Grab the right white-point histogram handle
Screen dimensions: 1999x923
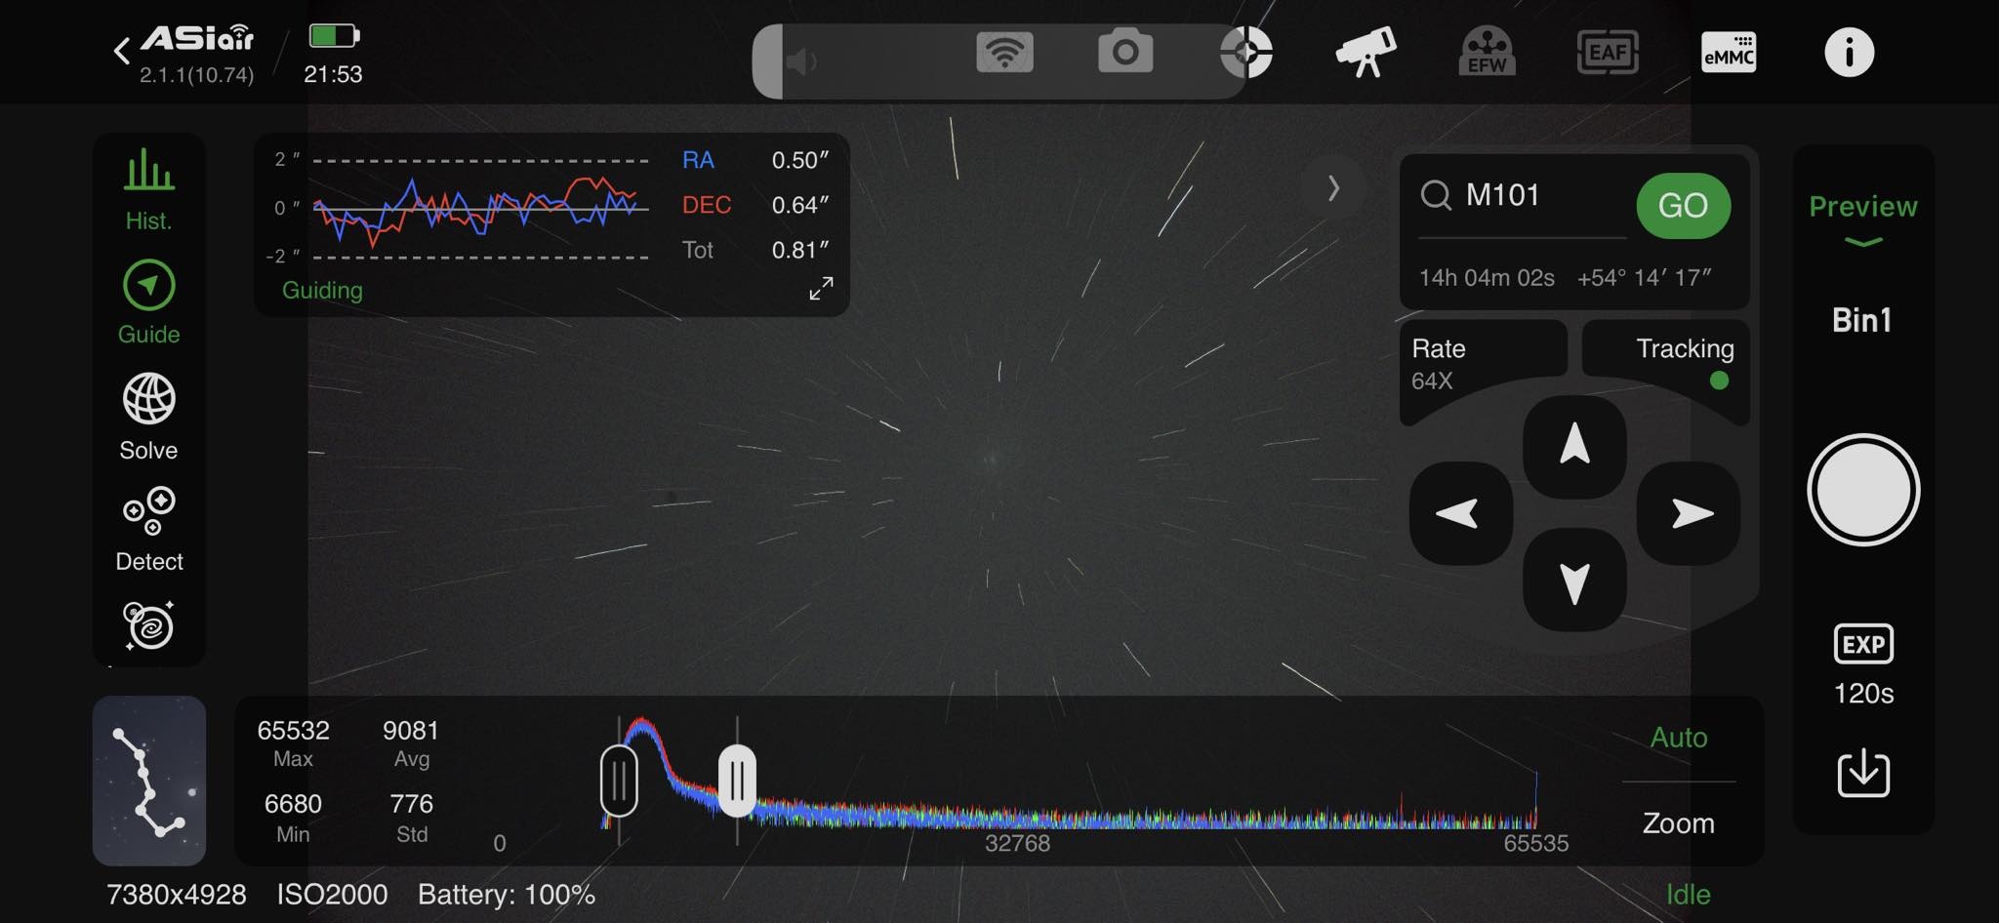click(x=737, y=781)
